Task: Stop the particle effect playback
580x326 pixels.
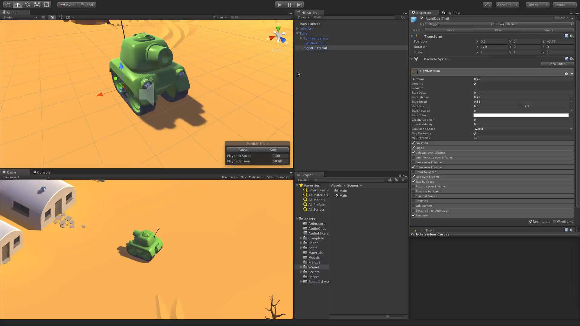Action: (x=273, y=149)
